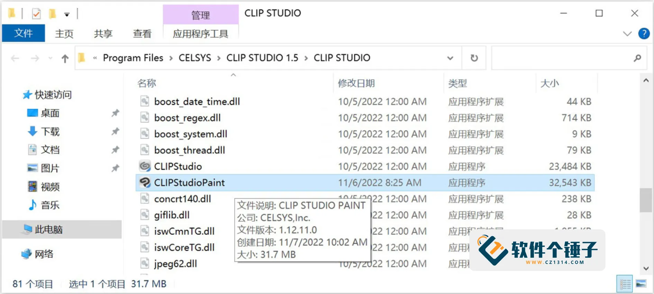Image resolution: width=654 pixels, height=294 pixels.
Task: Click the 管理 contextual tab header
Action: (x=201, y=15)
